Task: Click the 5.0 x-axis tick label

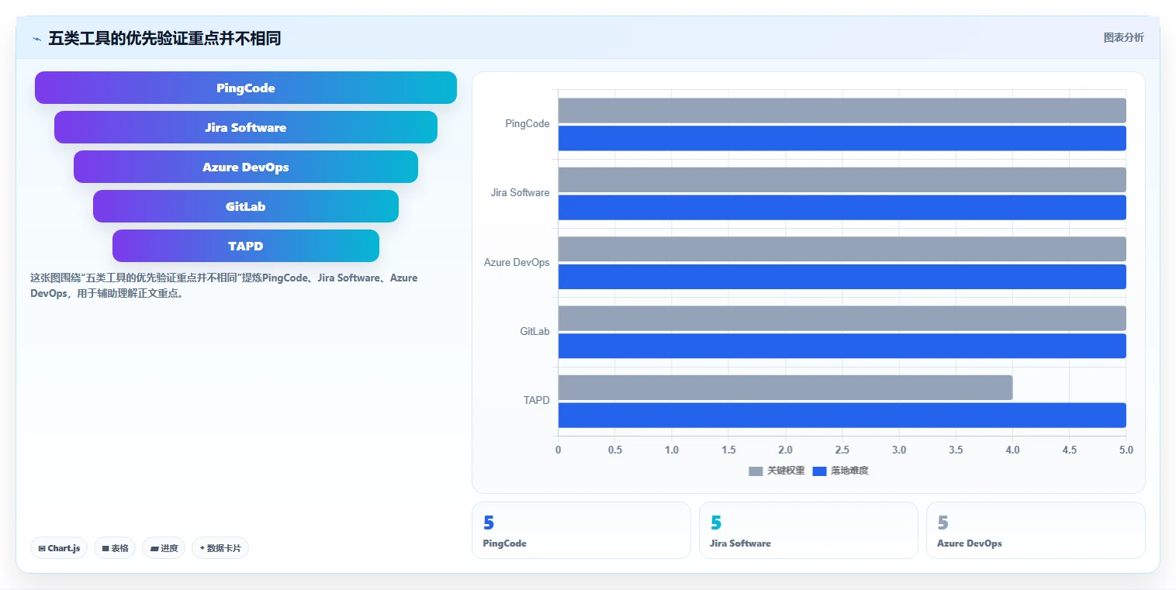Action: [x=1126, y=450]
